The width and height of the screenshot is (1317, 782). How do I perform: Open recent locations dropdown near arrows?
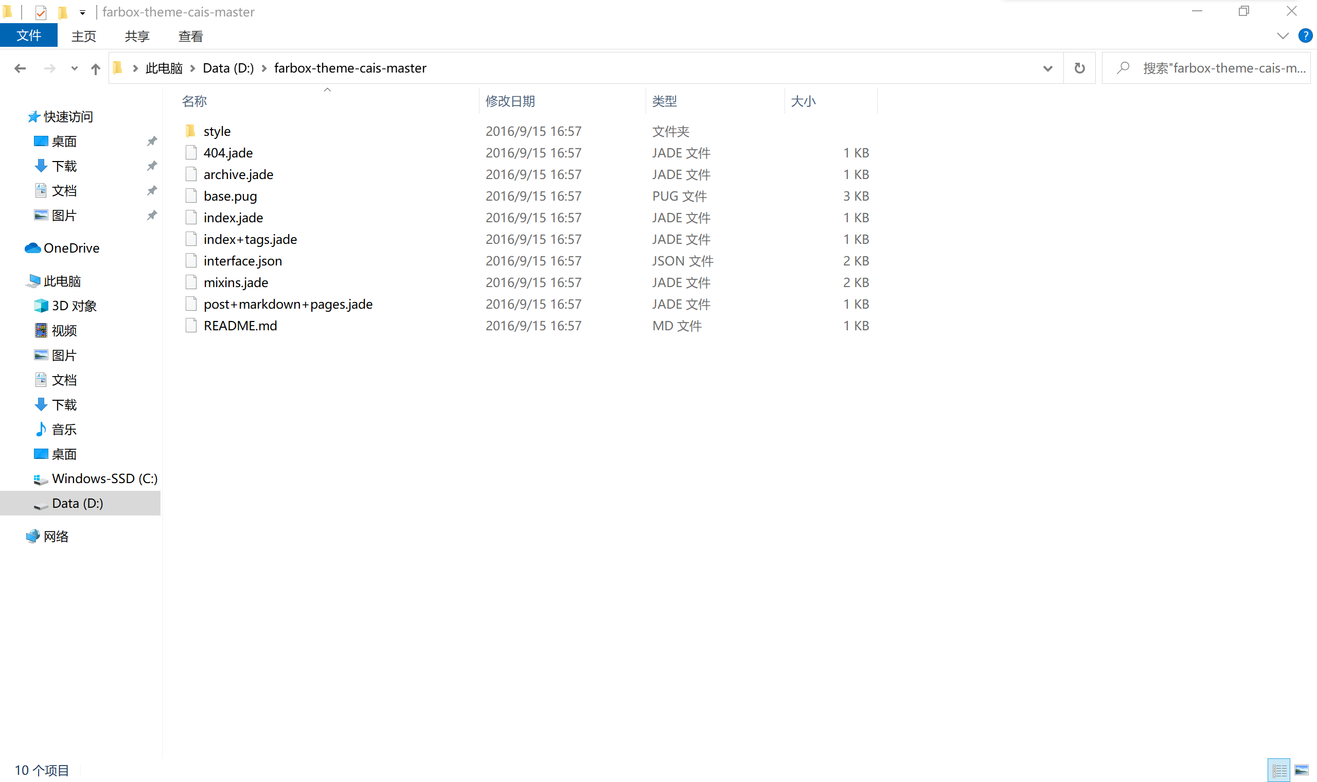pos(74,68)
